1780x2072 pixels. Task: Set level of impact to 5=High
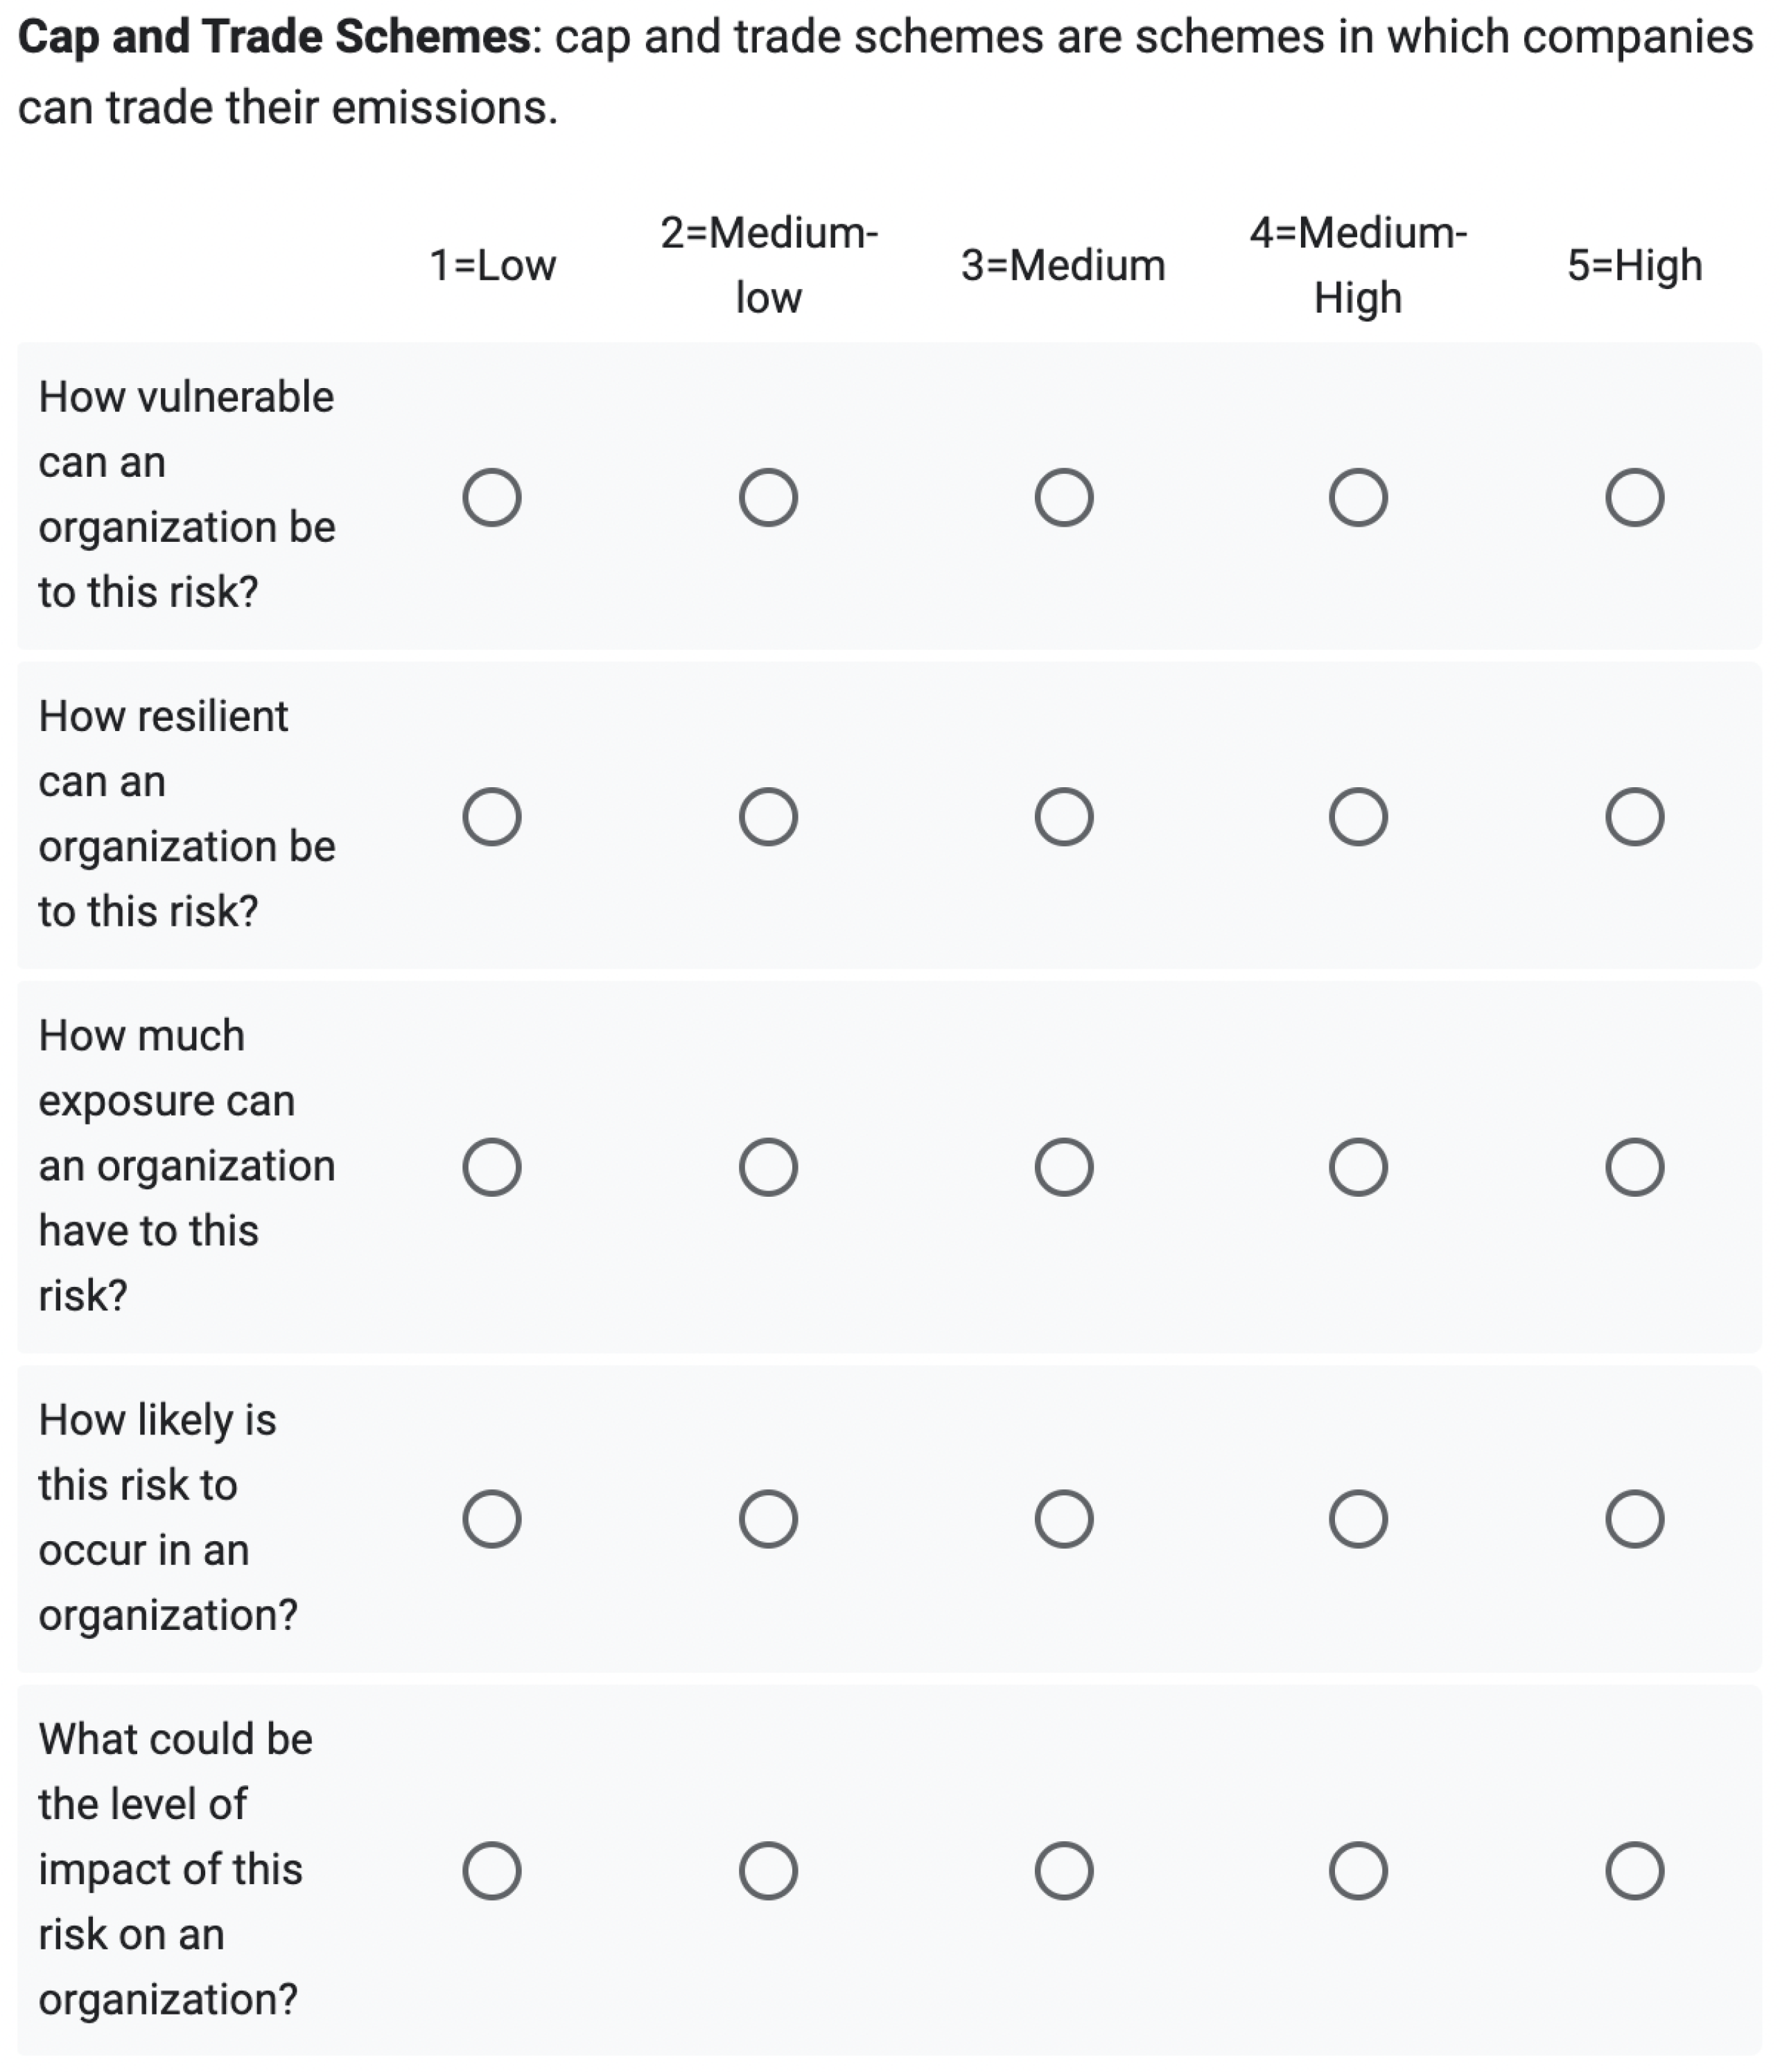(1634, 1870)
